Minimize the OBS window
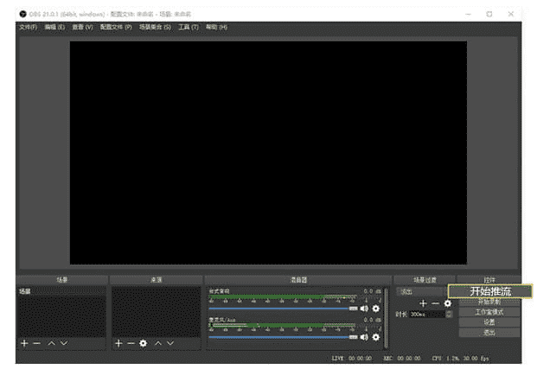This screenshot has height=369, width=537. click(x=468, y=14)
